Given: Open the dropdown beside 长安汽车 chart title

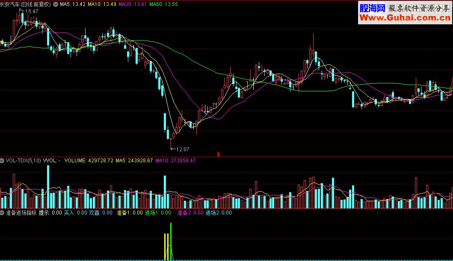Looking at the screenshot, I should tap(56, 4).
